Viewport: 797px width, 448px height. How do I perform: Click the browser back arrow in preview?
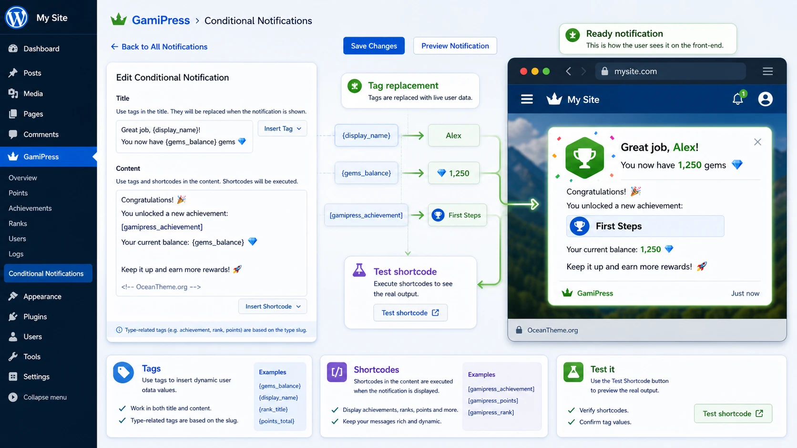click(x=568, y=71)
